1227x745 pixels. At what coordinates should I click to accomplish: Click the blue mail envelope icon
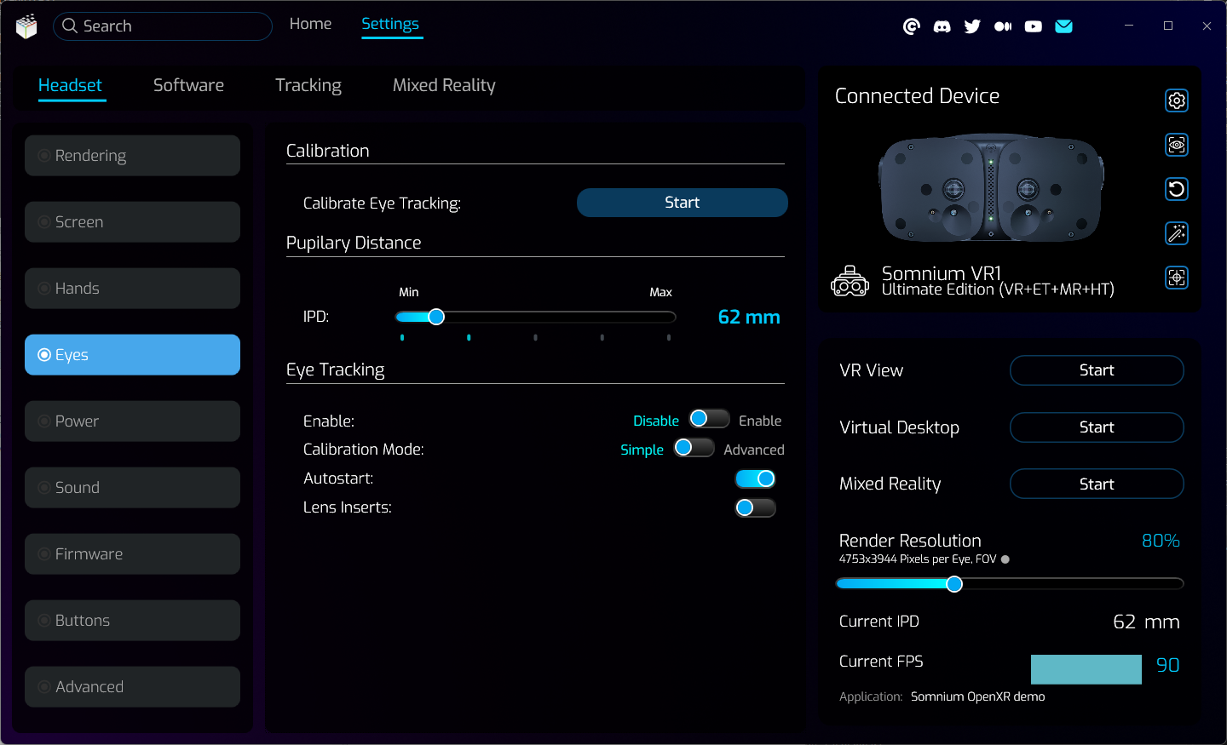[x=1063, y=26]
